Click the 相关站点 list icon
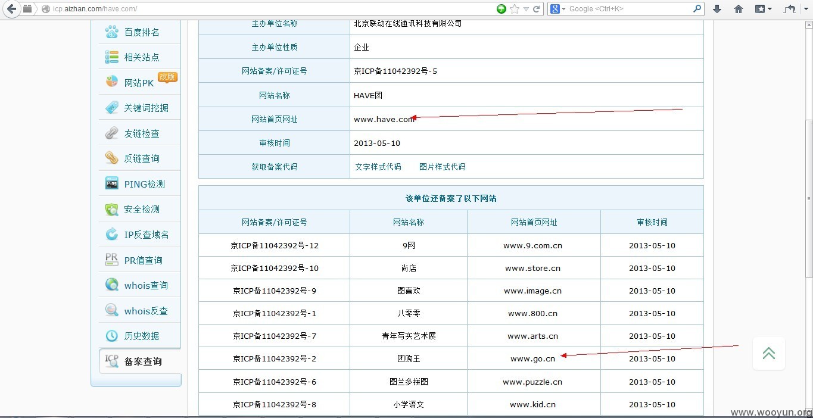Image resolution: width=813 pixels, height=418 pixels. click(x=111, y=57)
